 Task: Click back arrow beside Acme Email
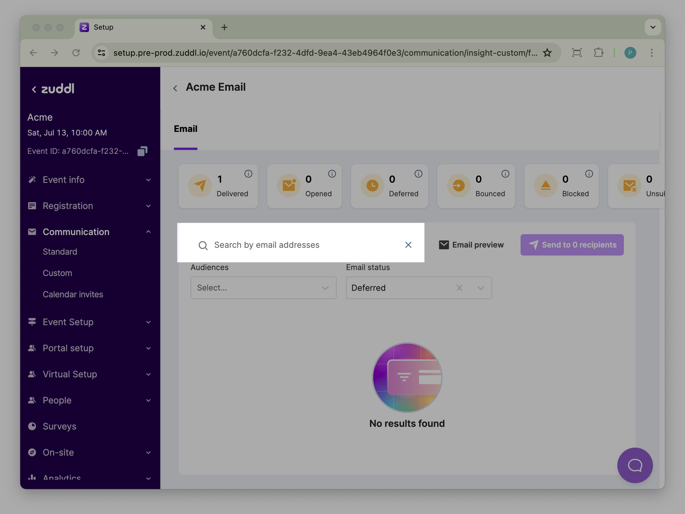pos(175,88)
